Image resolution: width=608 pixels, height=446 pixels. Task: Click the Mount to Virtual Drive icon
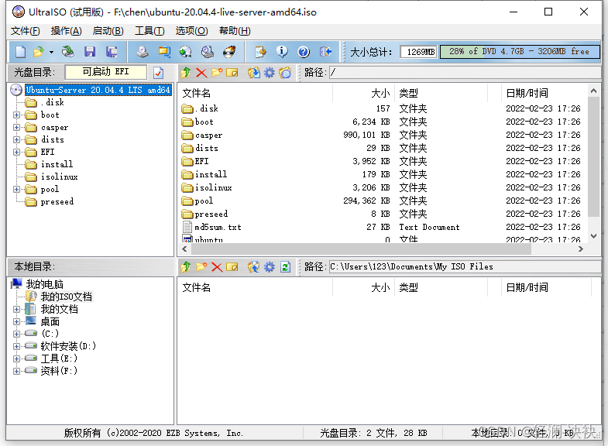208,52
